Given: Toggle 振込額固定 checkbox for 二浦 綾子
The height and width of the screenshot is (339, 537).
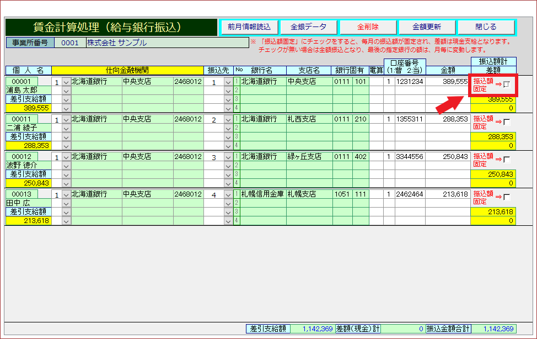Looking at the screenshot, I should [x=507, y=122].
